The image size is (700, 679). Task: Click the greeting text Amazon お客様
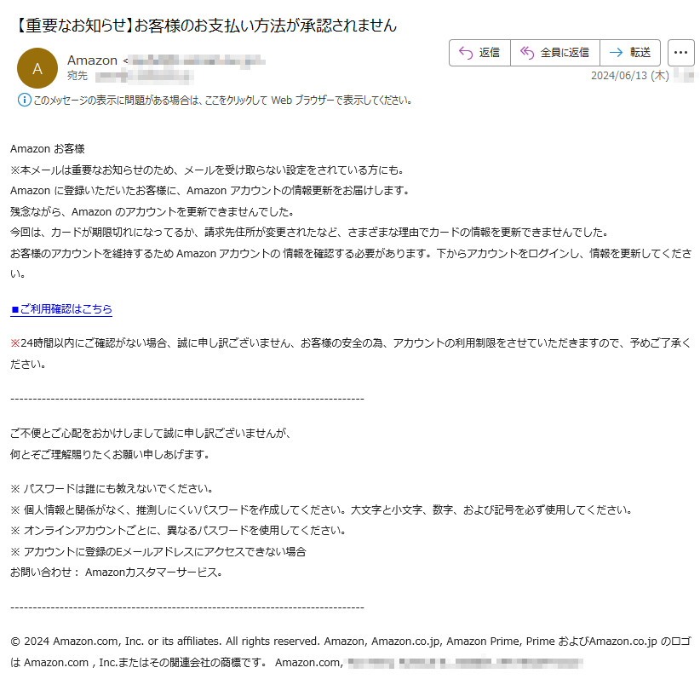click(48, 149)
